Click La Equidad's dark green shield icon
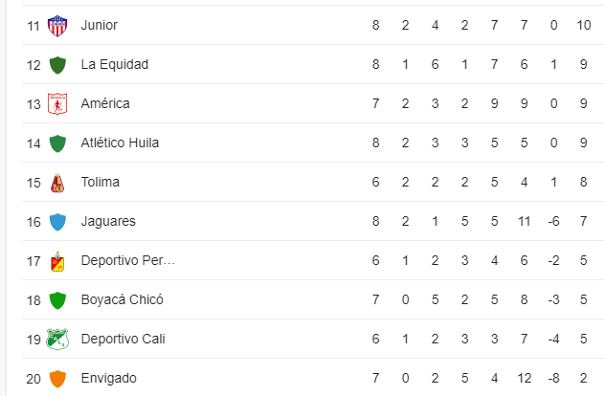 point(57,65)
